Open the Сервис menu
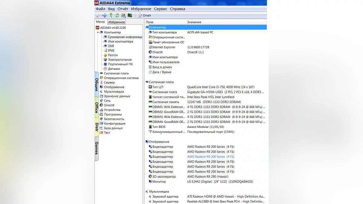This screenshot has width=363, height=204. (160, 9)
